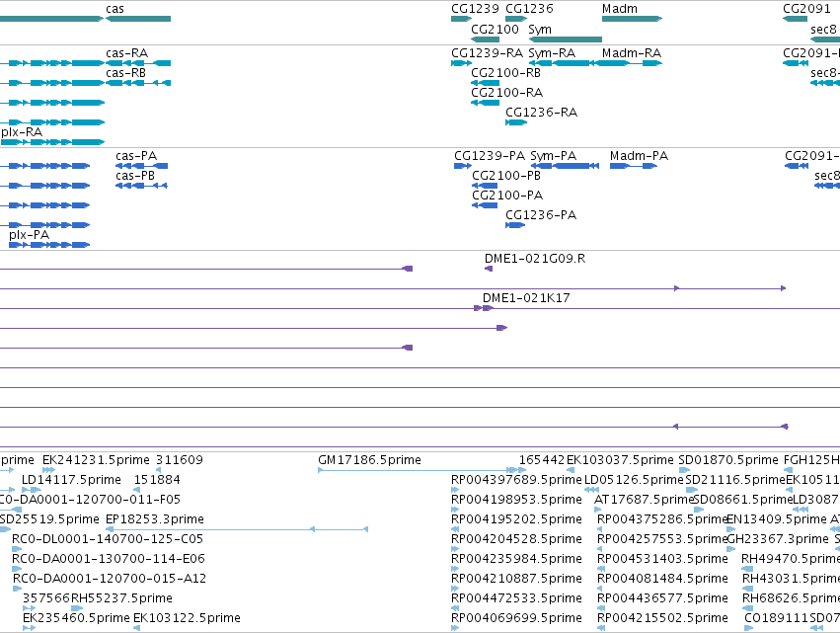
Task: Select the RP004195202.5prime label
Action: pyautogui.click(x=516, y=519)
